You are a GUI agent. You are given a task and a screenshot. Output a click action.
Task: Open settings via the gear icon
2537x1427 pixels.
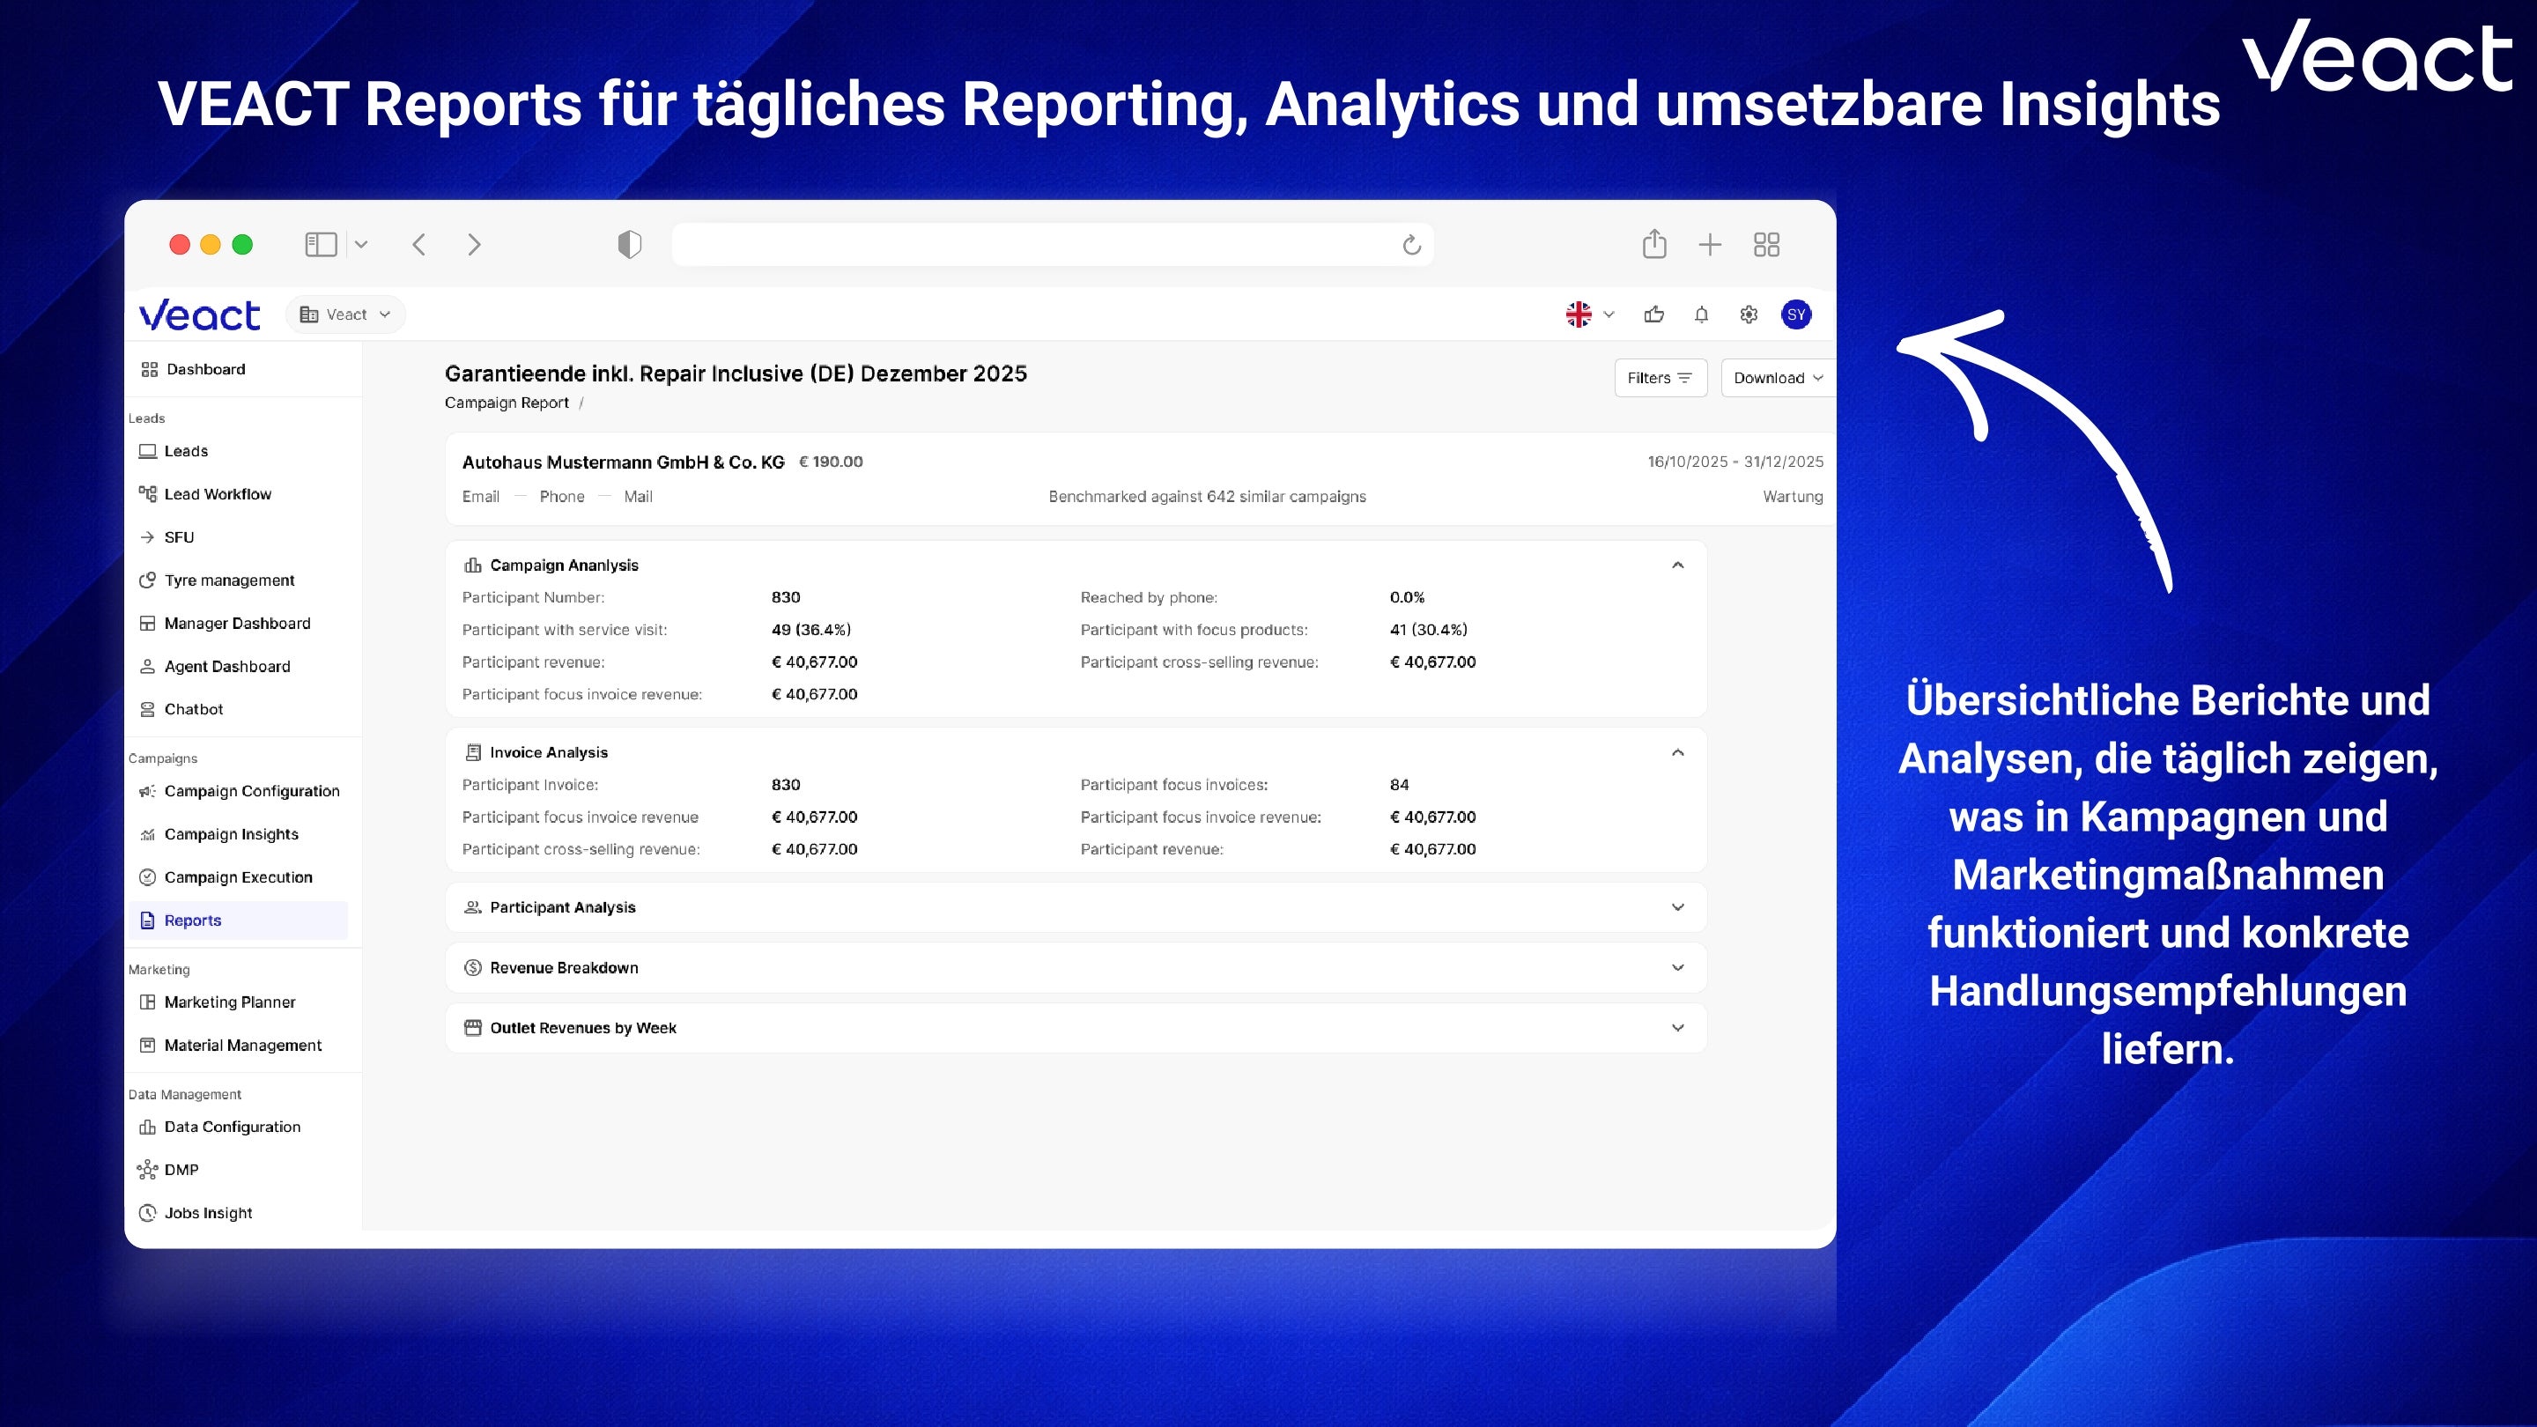(1748, 314)
